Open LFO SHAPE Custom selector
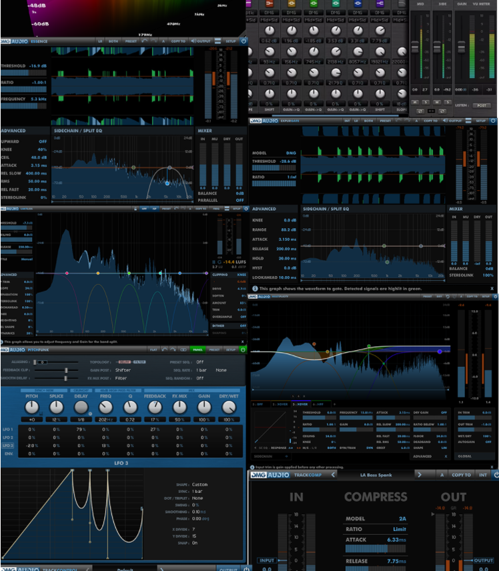 click(199, 485)
